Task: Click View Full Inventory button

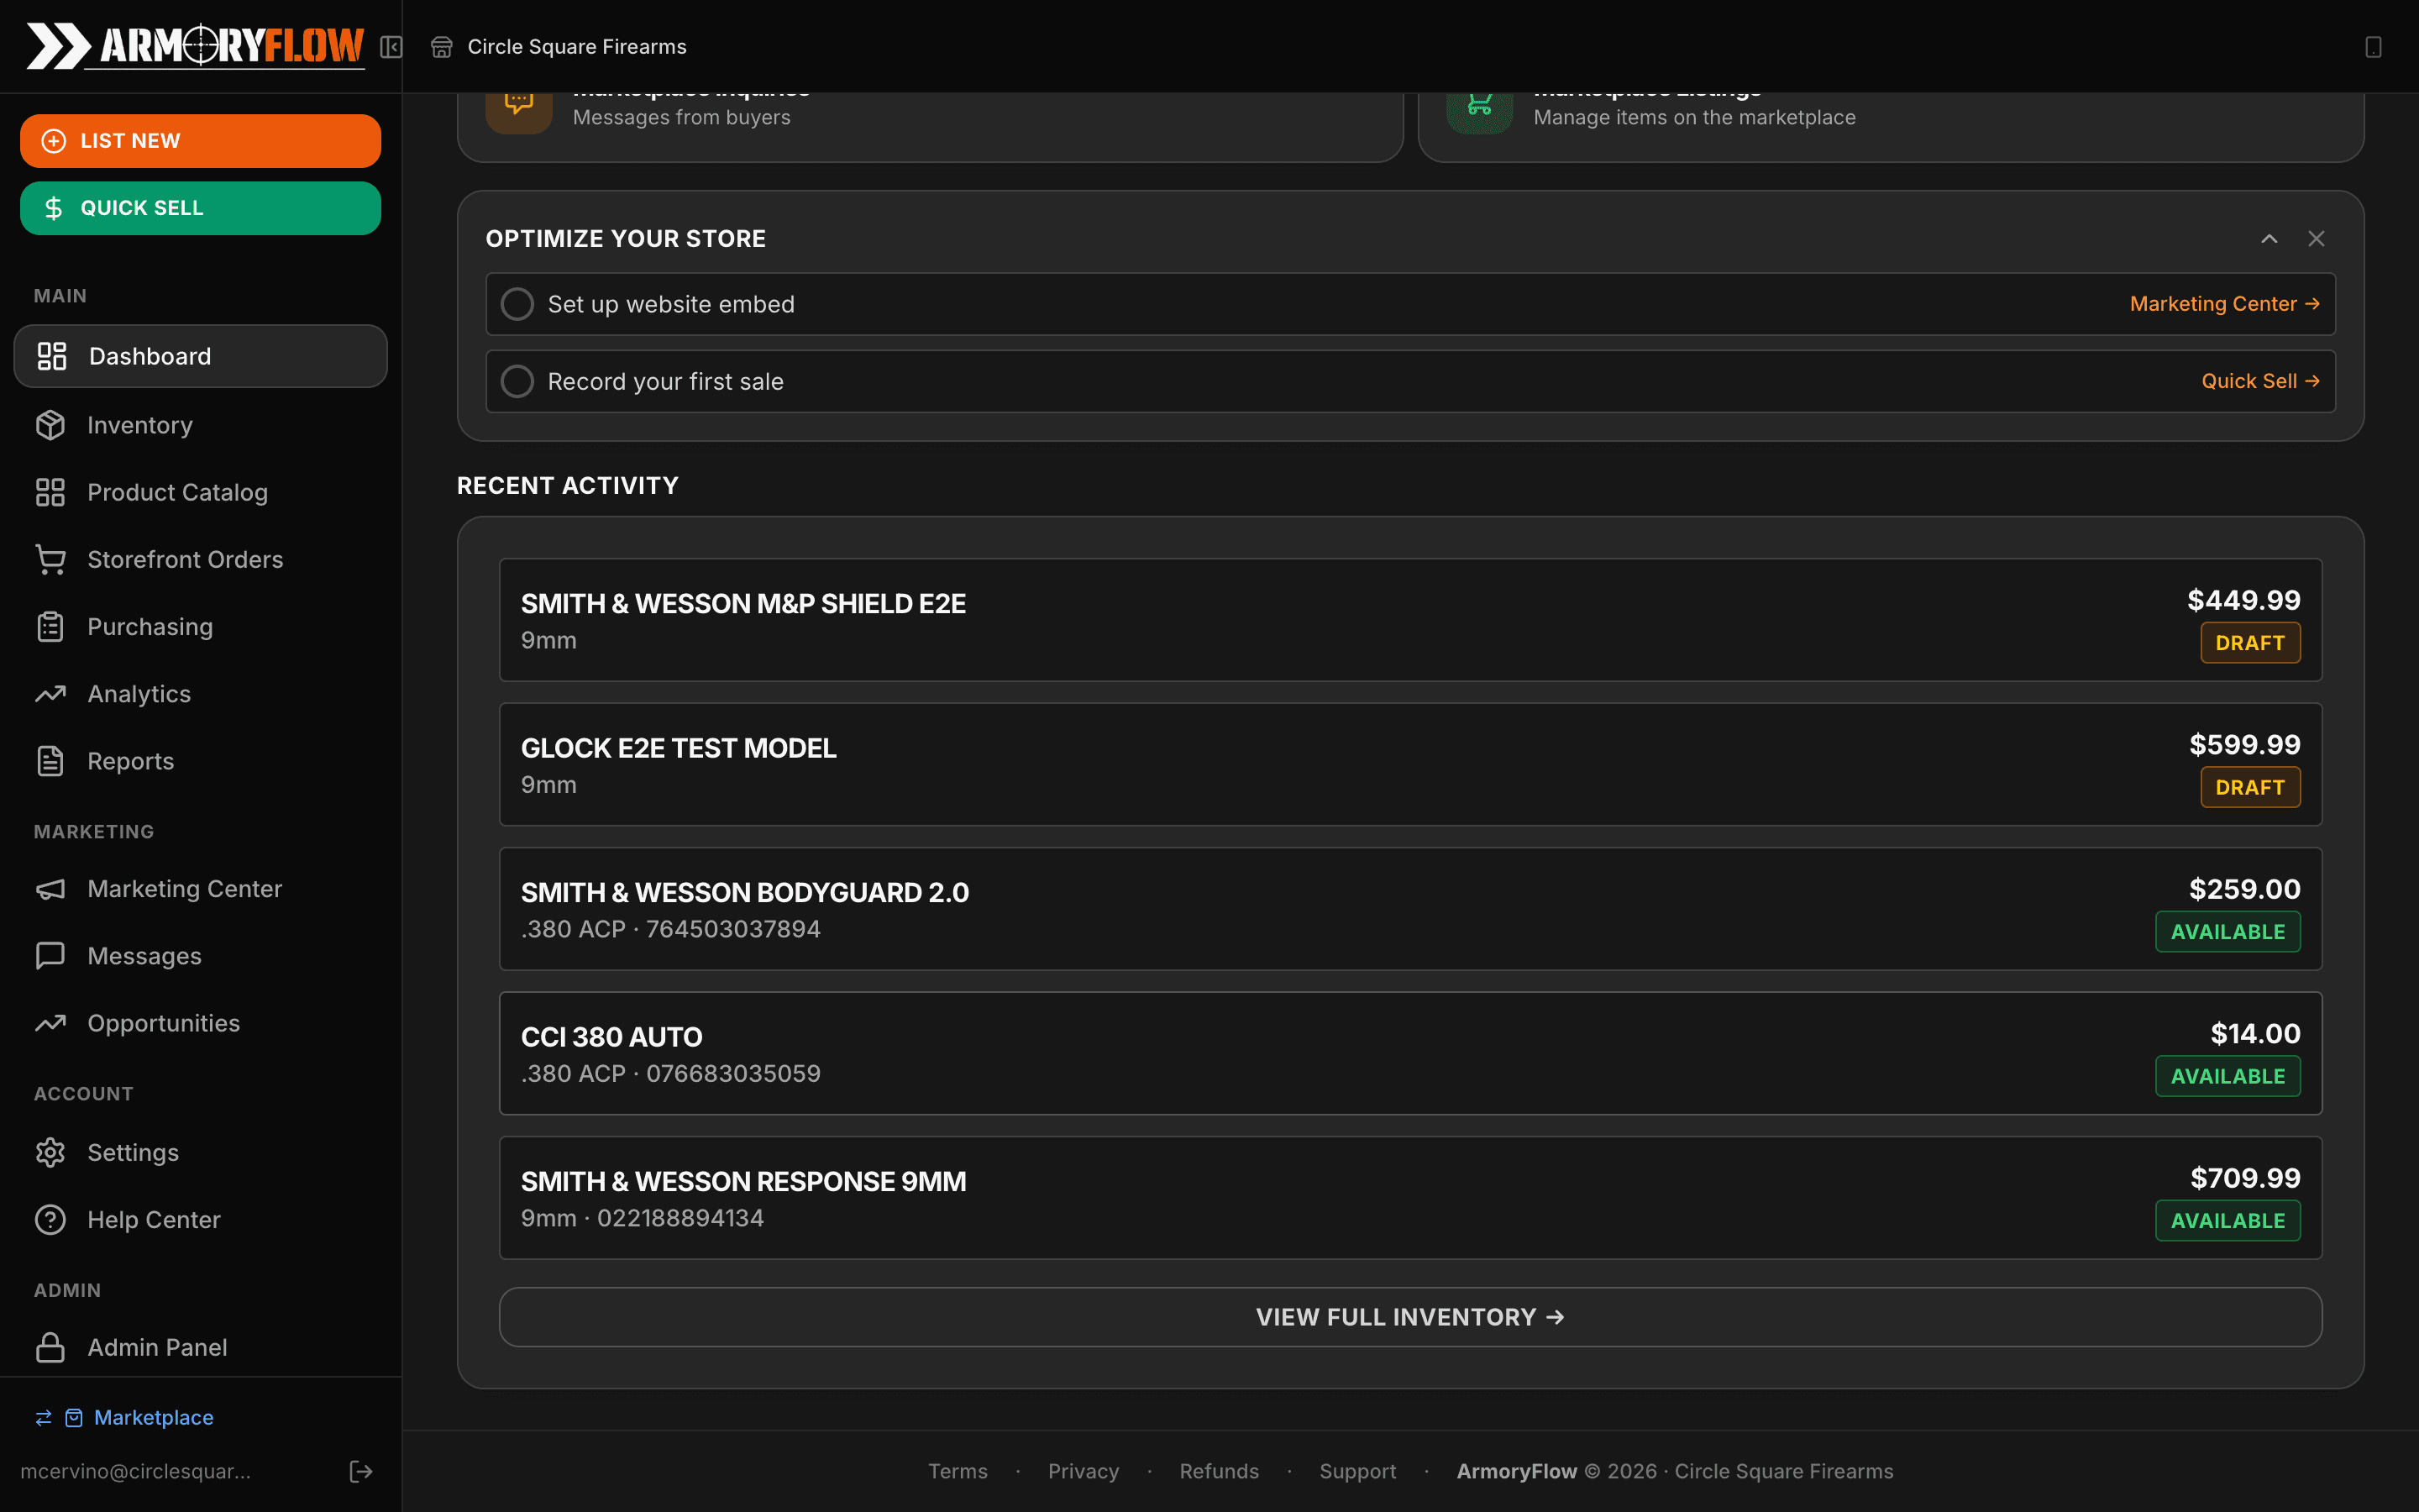Action: [1410, 1317]
